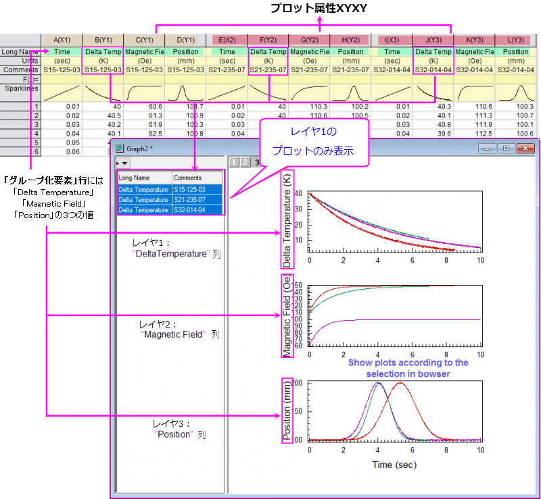Select worksheet column D(Y1) header
This screenshot has width=541, height=499.
185,40
